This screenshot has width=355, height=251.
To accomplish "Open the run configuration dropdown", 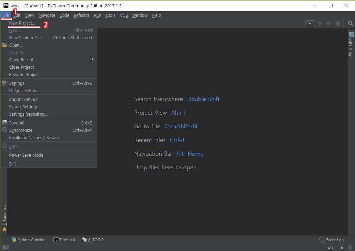I will [x=310, y=23].
